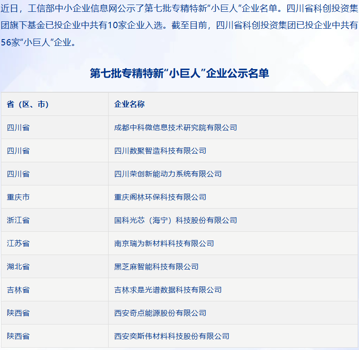Viewport: 359px width, 350px height.
Task: Select the 吉林省 province cell
Action: tap(18, 290)
